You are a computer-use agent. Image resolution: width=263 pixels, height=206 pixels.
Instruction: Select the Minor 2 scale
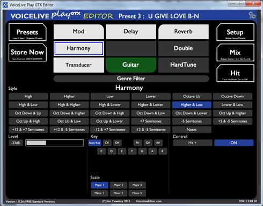119,193
